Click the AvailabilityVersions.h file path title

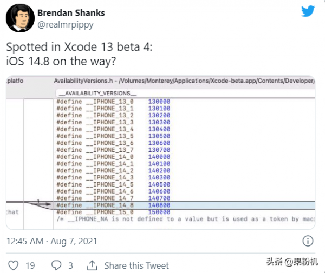[x=184, y=81]
